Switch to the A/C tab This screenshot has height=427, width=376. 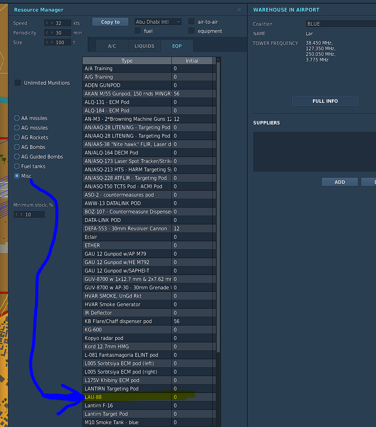coord(112,46)
